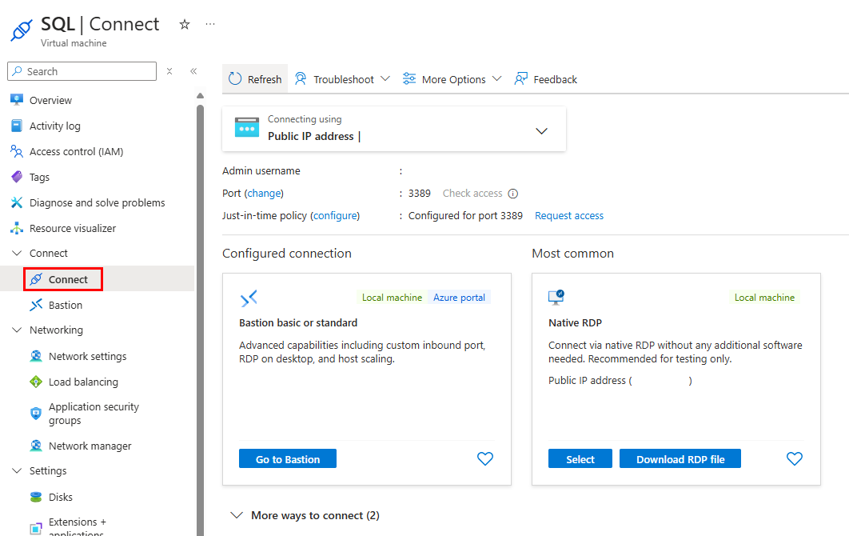The width and height of the screenshot is (849, 536).
Task: Expand More ways to connect section
Action: pyautogui.click(x=305, y=515)
